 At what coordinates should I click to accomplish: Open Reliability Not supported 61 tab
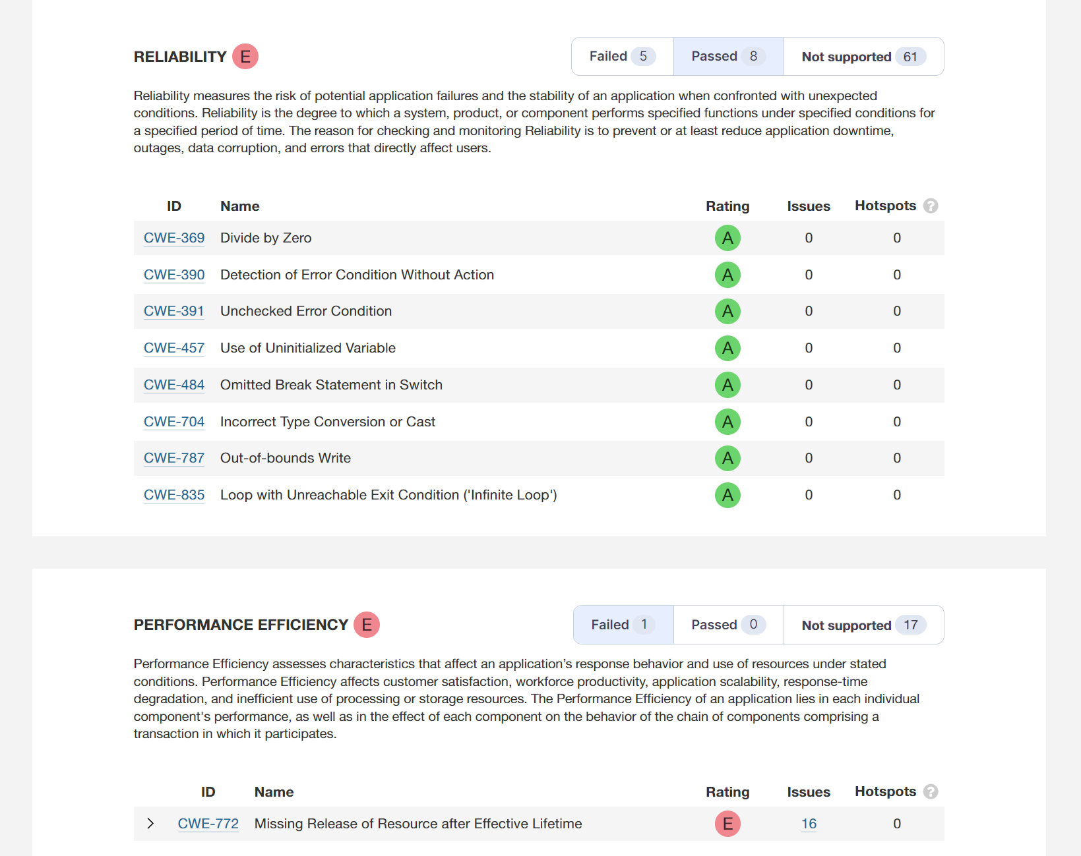[863, 57]
